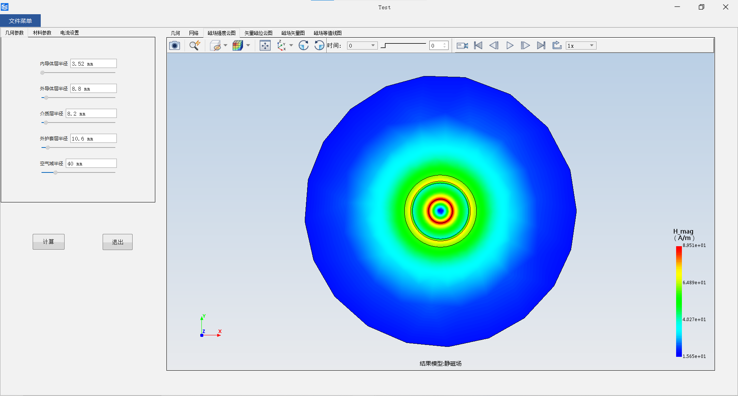
Task: Switch to the 几何 view tab
Action: tap(175, 33)
